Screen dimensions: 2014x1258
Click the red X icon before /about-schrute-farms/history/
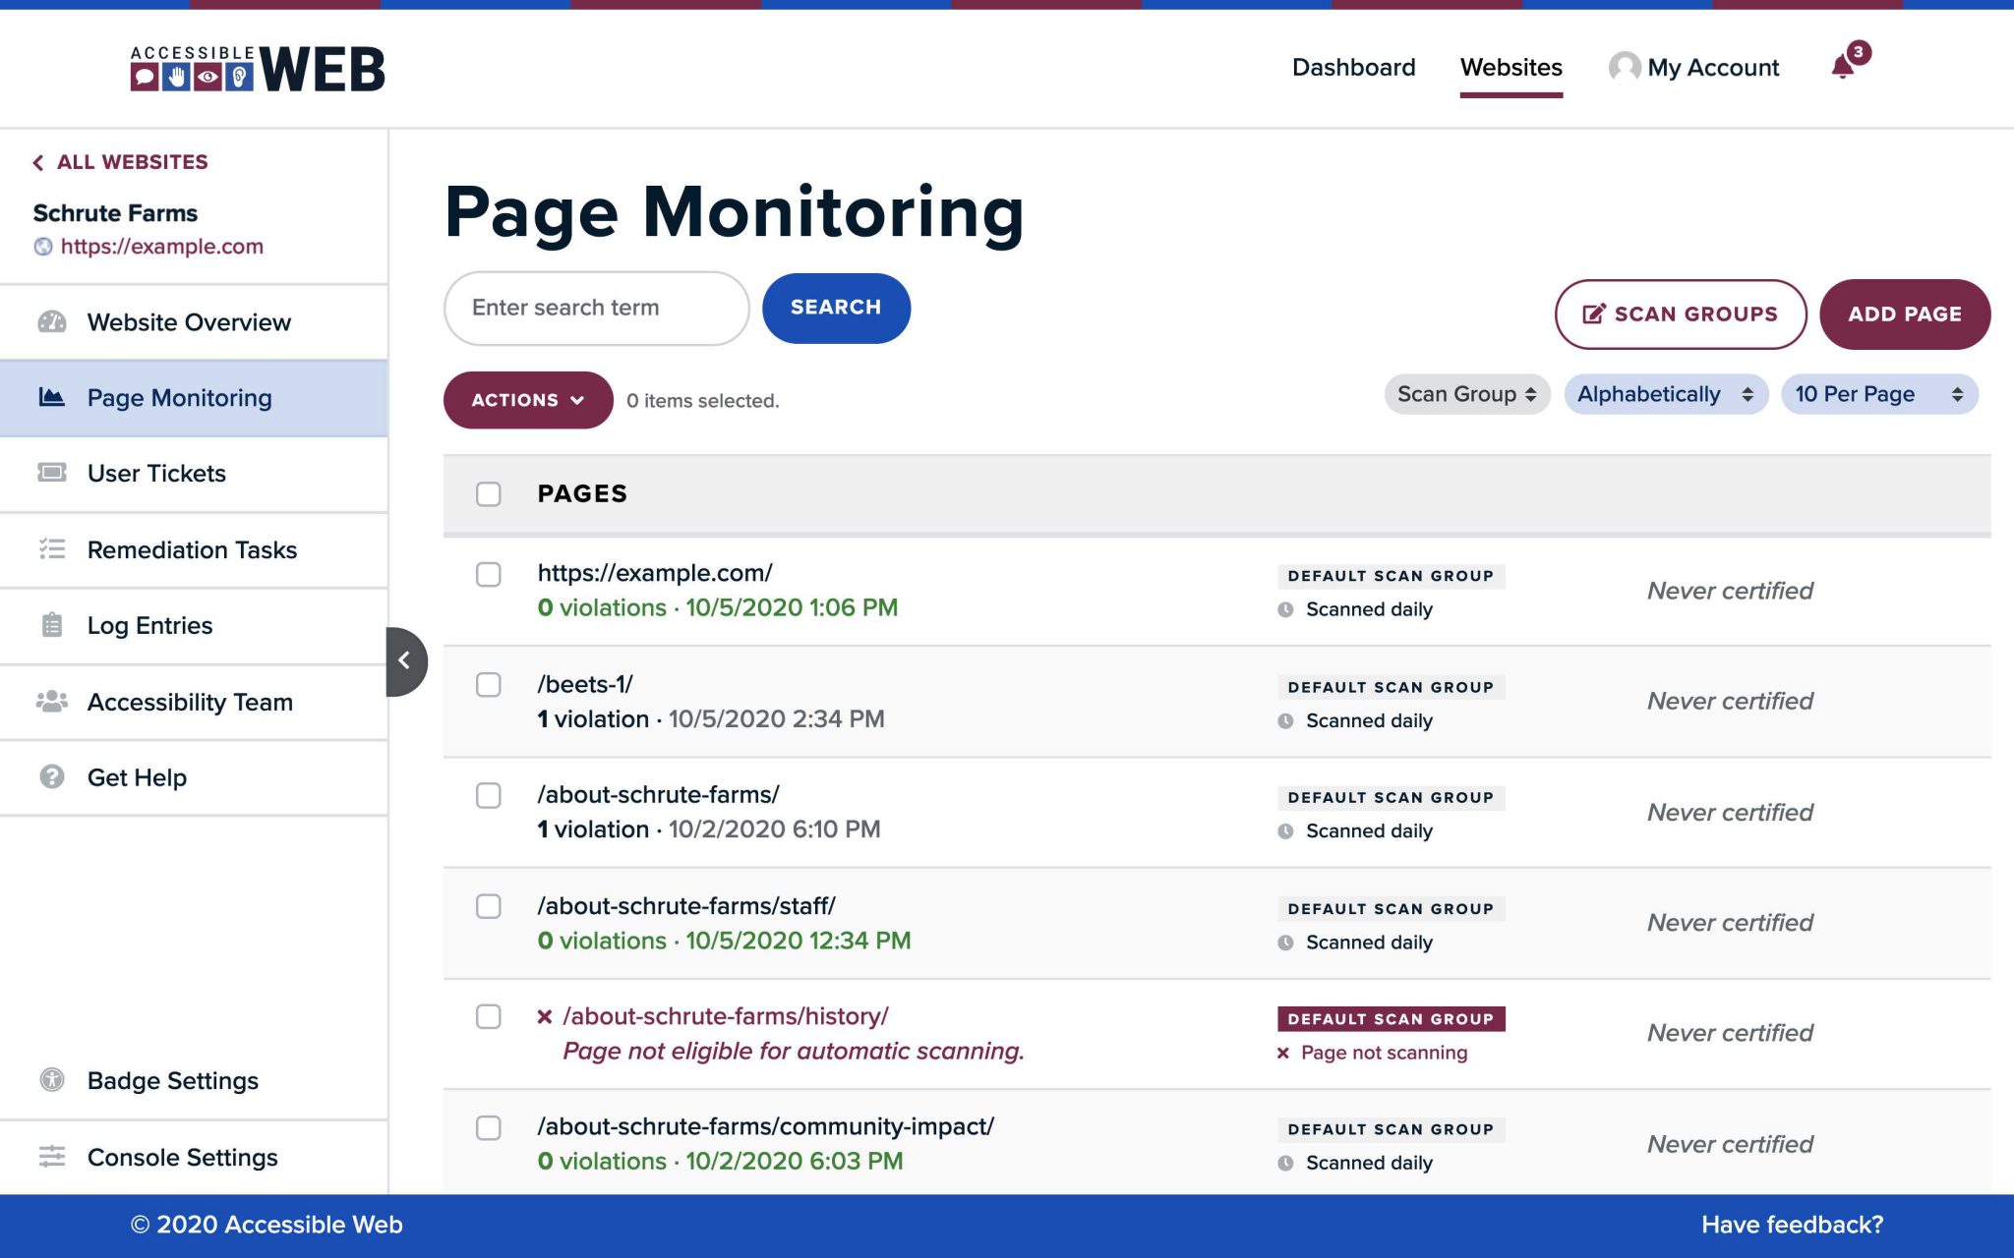click(x=545, y=1017)
